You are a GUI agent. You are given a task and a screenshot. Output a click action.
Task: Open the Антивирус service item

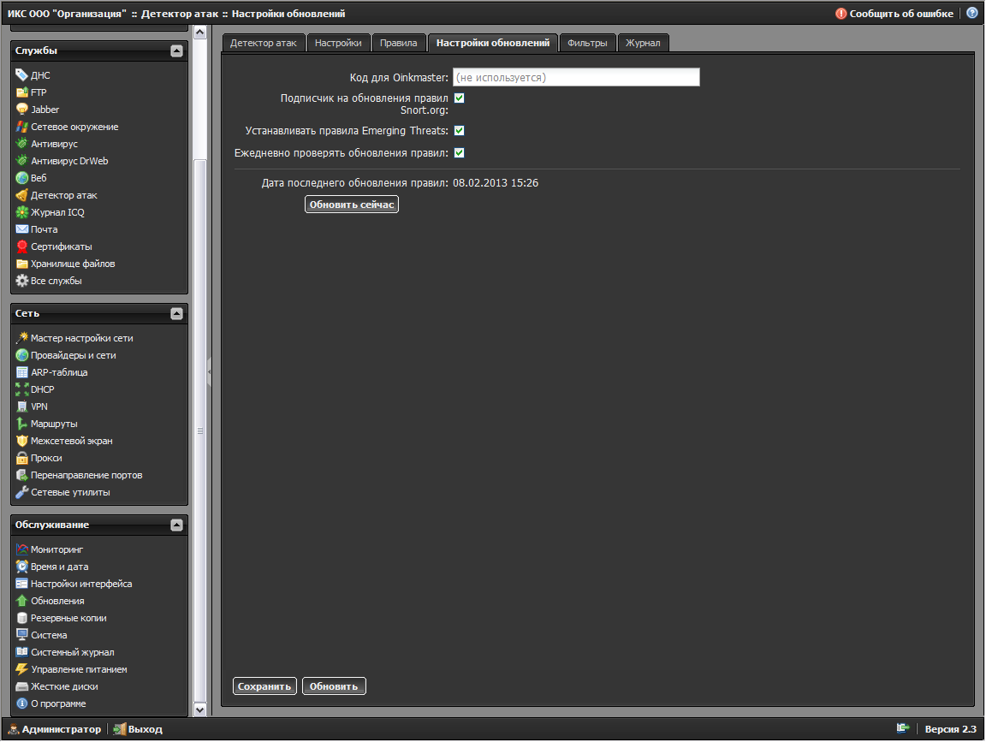coord(47,144)
